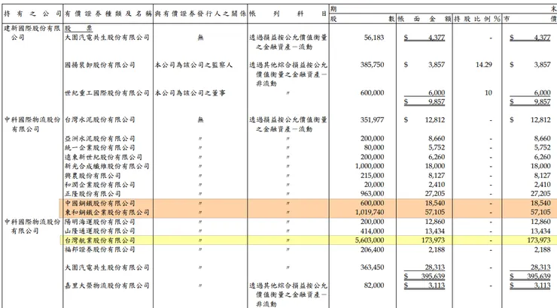Click the 本公司為該公司之監察人 relationship cell

click(x=193, y=65)
